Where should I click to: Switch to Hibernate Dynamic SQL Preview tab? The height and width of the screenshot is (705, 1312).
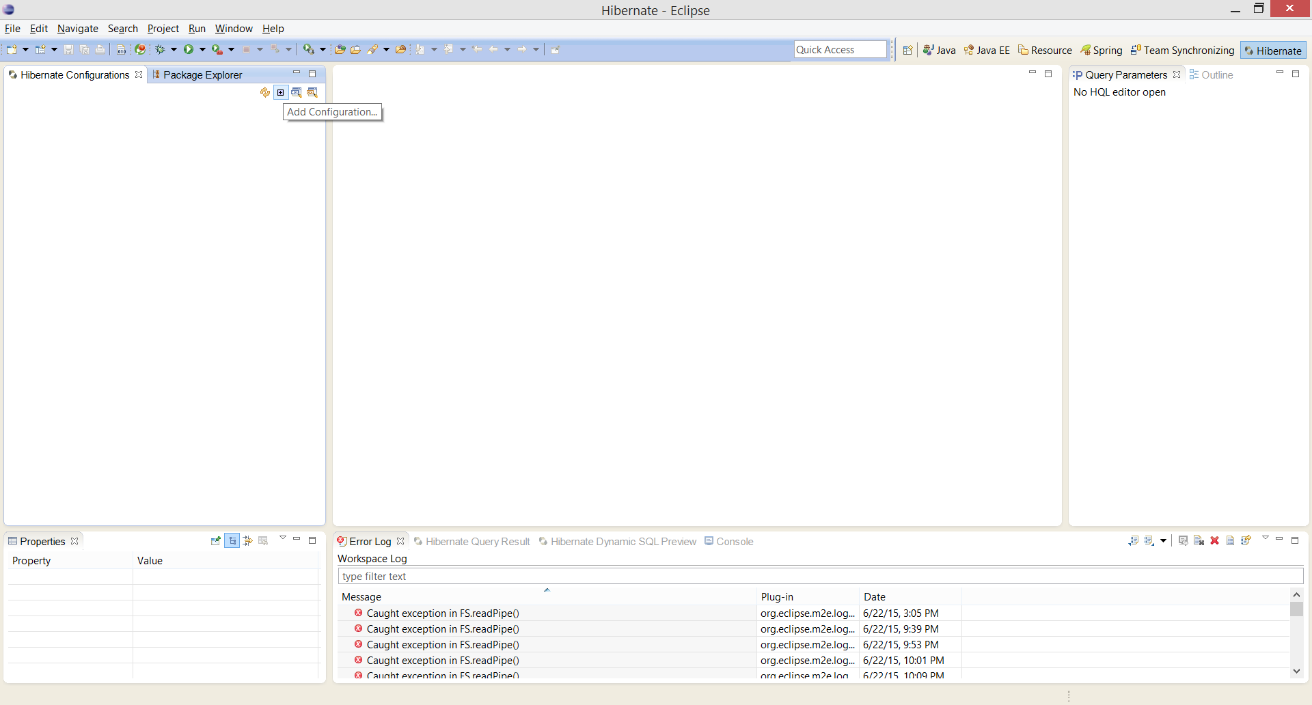(618, 541)
